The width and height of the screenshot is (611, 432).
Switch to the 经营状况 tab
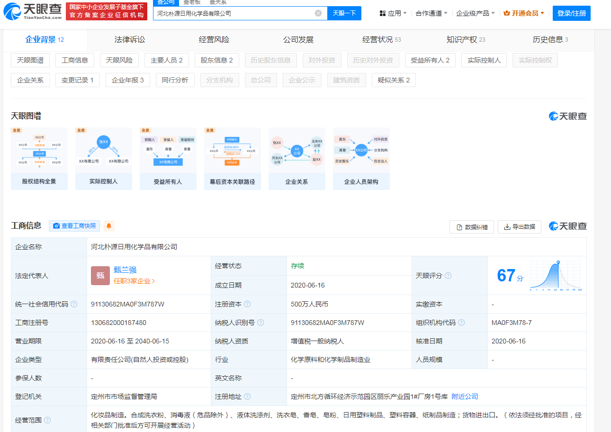click(382, 40)
